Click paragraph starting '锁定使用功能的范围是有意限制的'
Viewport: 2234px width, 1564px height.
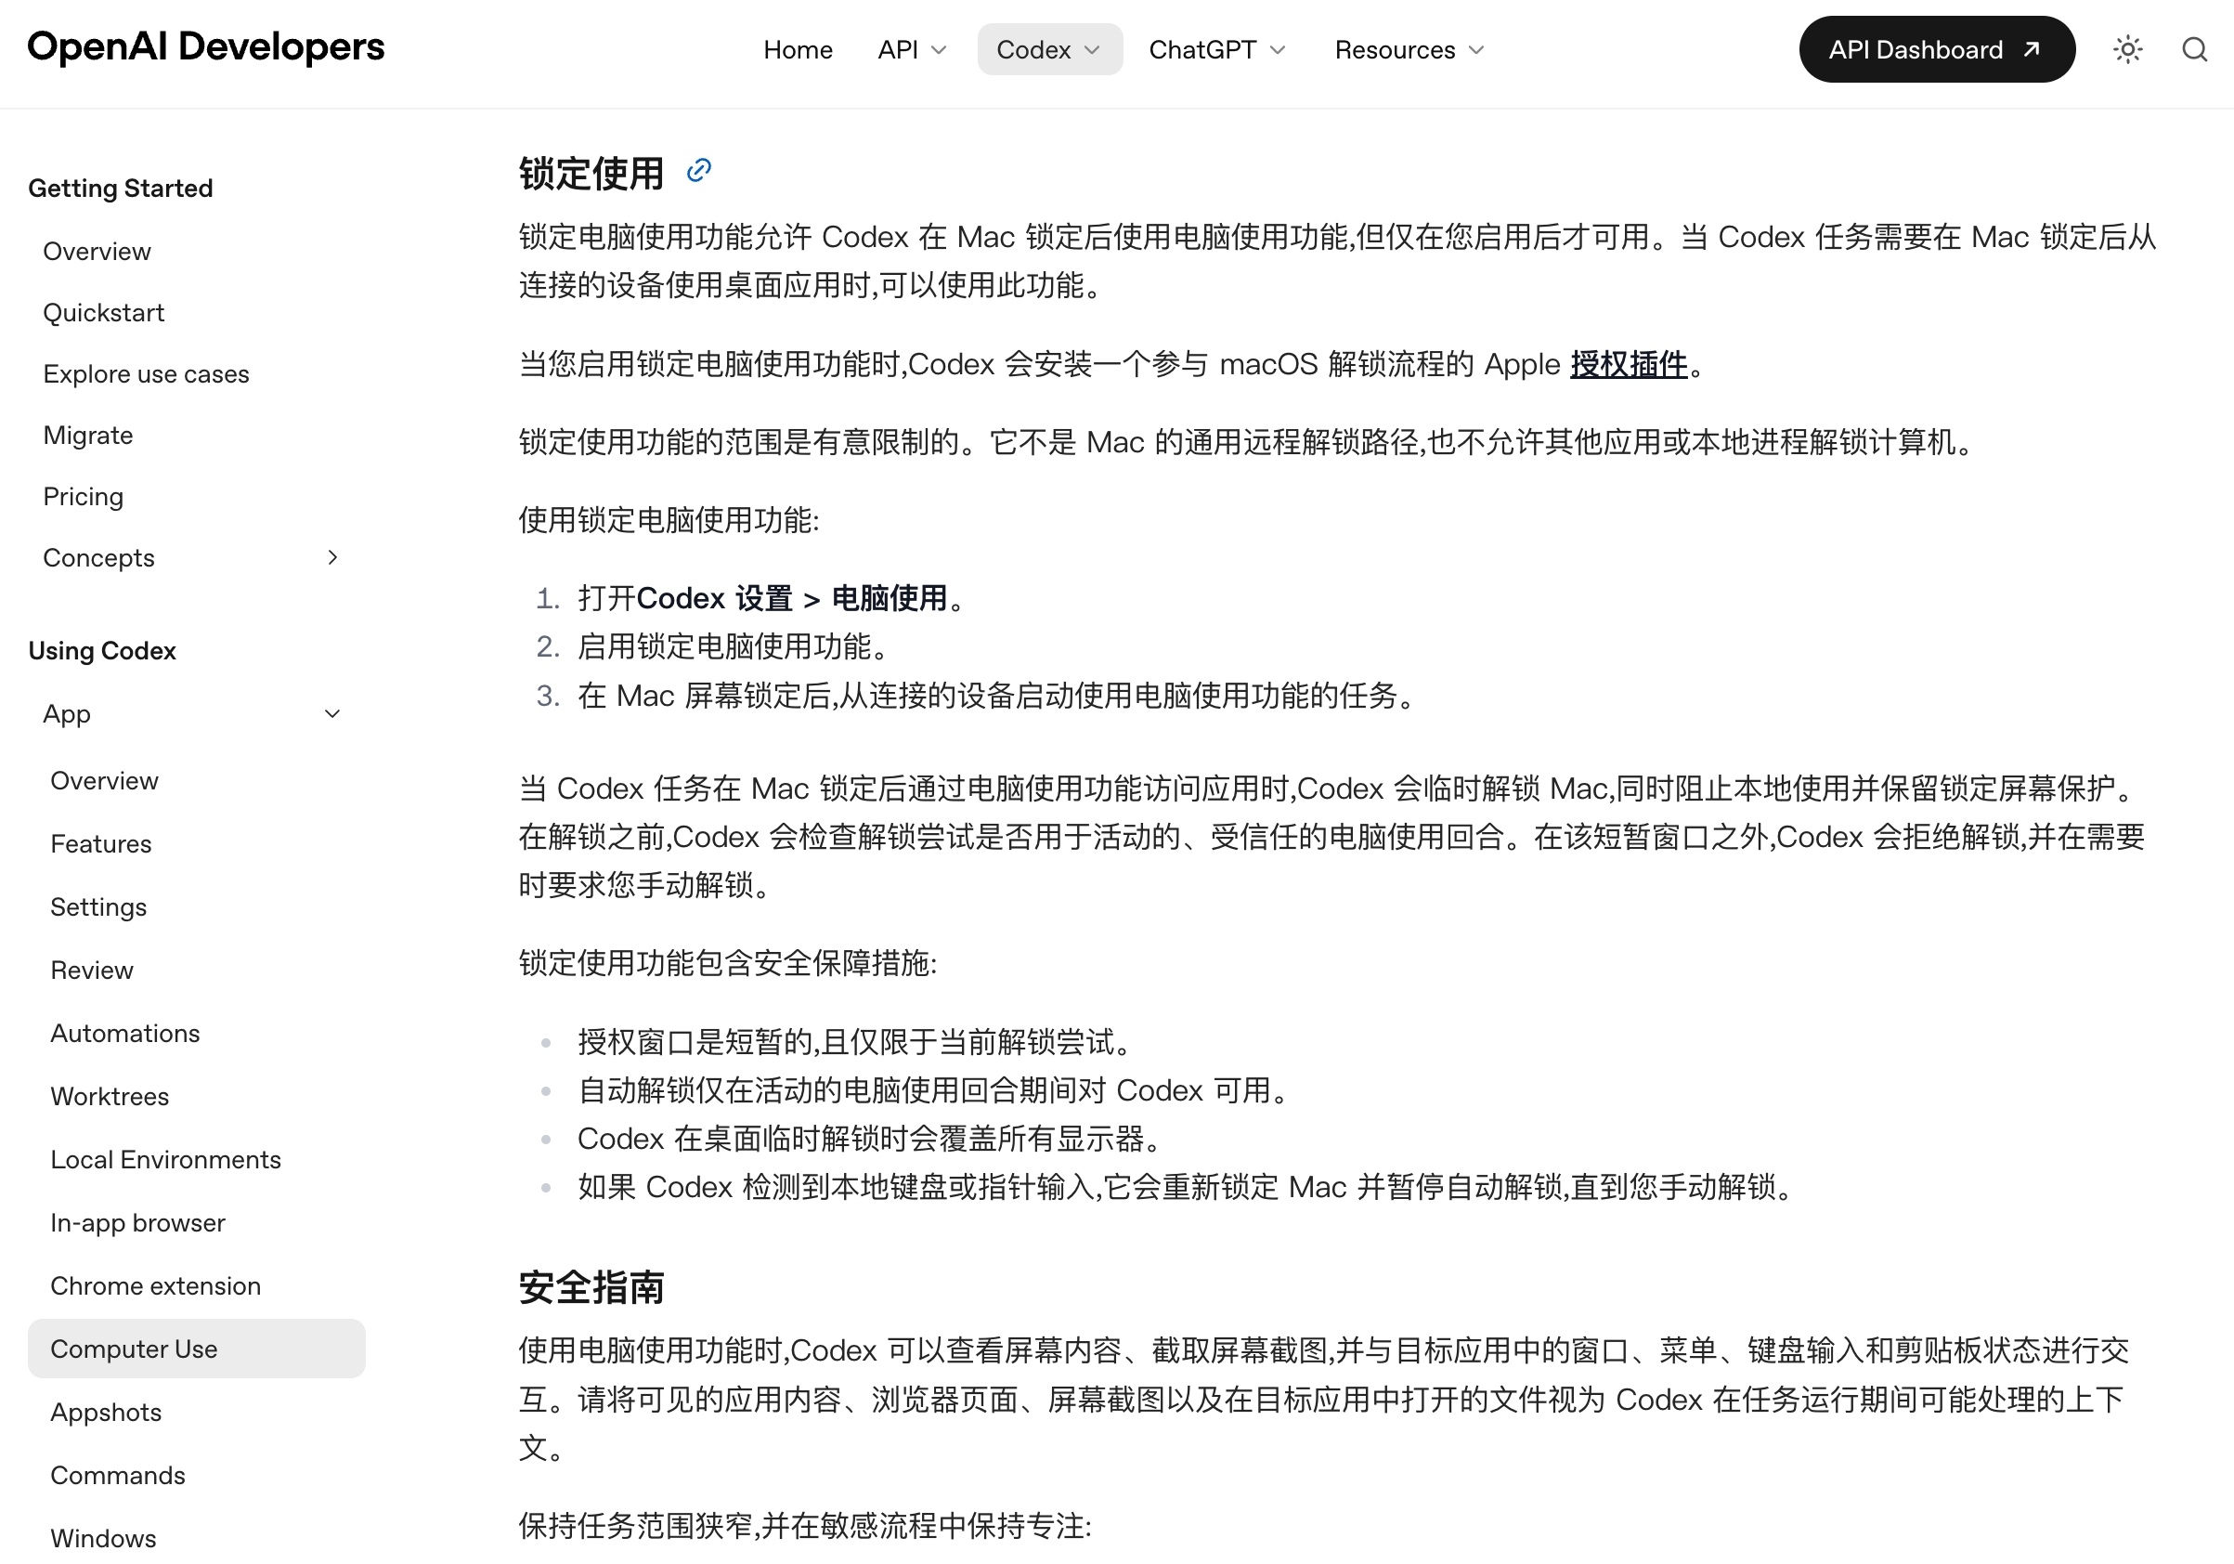point(1247,443)
